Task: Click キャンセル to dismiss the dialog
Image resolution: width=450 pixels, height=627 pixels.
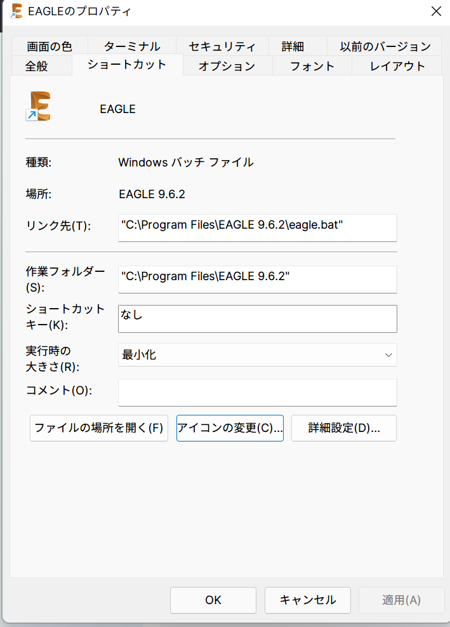Action: click(307, 600)
